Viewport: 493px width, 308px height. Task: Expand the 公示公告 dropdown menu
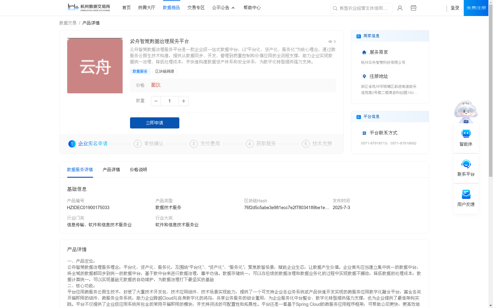223,8
